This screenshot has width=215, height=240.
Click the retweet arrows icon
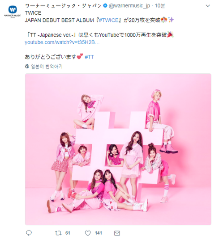[58, 233]
